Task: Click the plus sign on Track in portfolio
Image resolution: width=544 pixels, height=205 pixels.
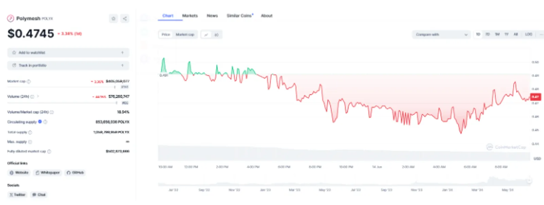Action: (x=122, y=65)
